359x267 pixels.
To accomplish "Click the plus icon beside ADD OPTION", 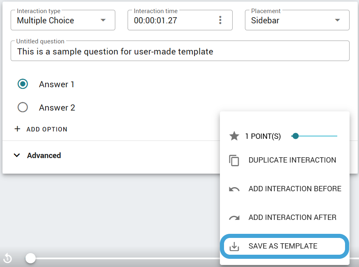I will coord(17,129).
